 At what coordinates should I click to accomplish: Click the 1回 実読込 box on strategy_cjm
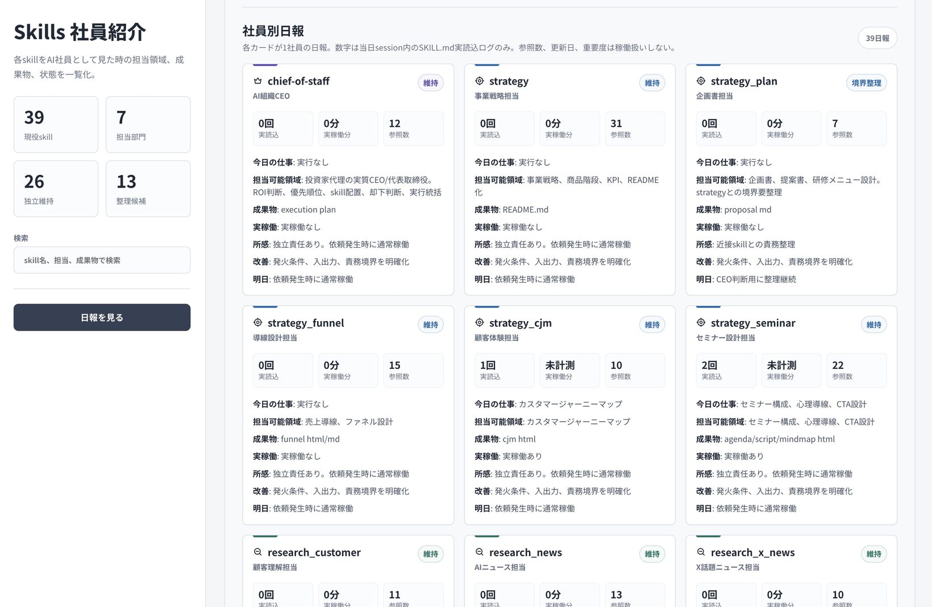pyautogui.click(x=505, y=371)
